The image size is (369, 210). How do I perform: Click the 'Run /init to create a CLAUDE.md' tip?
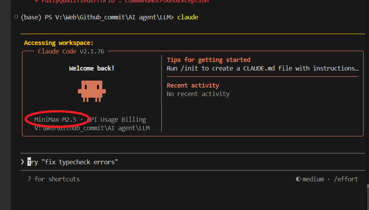point(263,68)
